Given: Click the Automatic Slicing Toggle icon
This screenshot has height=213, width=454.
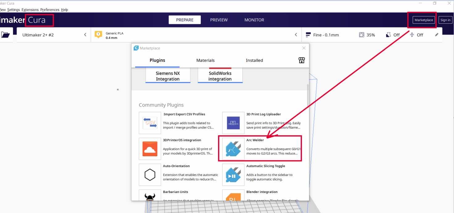Looking at the screenshot, I should pyautogui.click(x=233, y=175).
